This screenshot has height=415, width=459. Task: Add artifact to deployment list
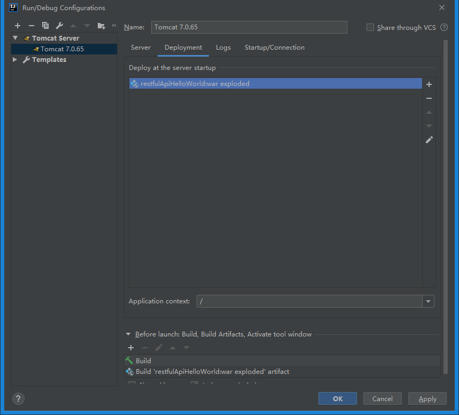pyautogui.click(x=429, y=84)
